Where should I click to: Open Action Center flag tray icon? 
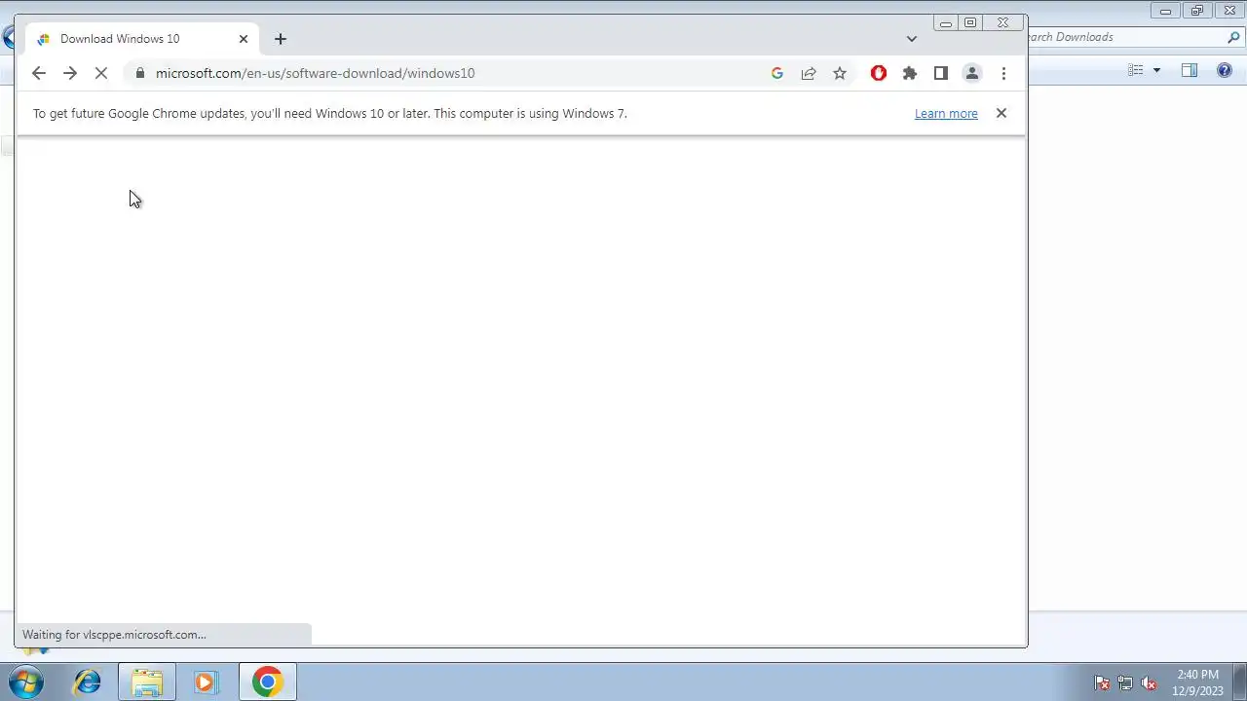click(x=1102, y=683)
